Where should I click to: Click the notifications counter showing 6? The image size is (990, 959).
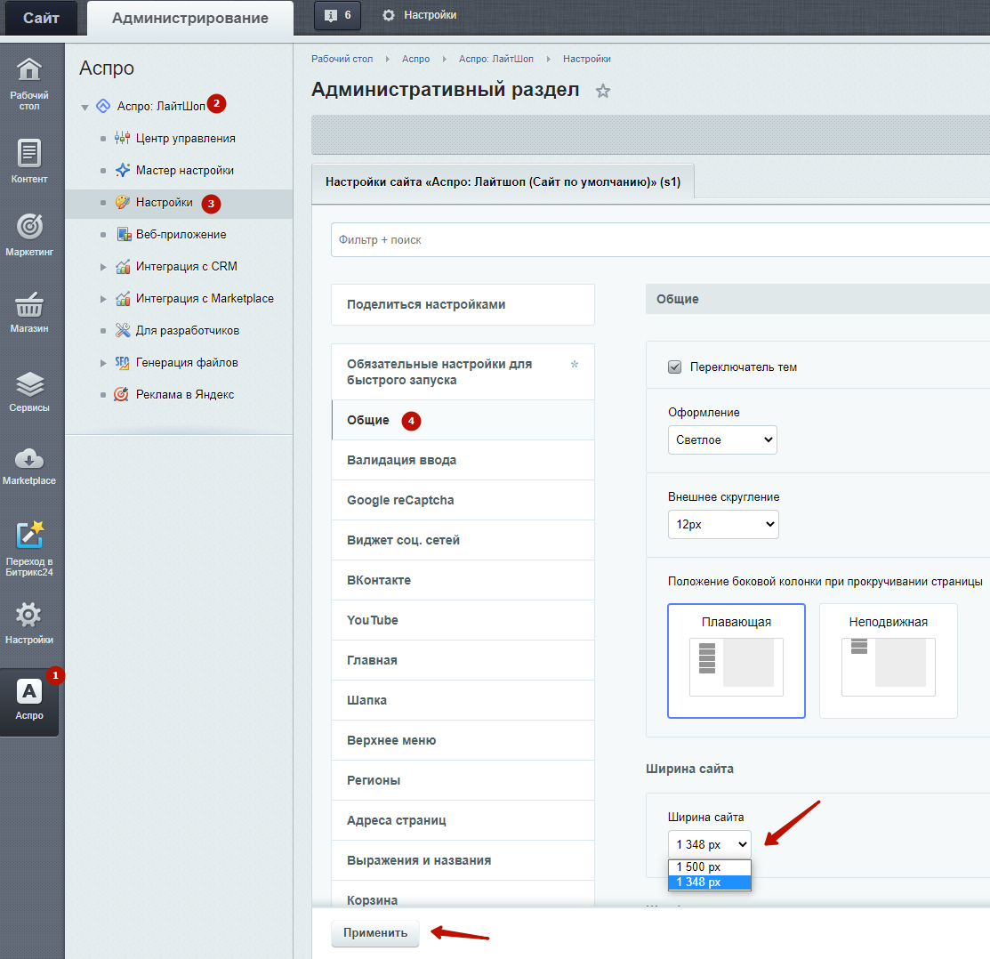338,15
